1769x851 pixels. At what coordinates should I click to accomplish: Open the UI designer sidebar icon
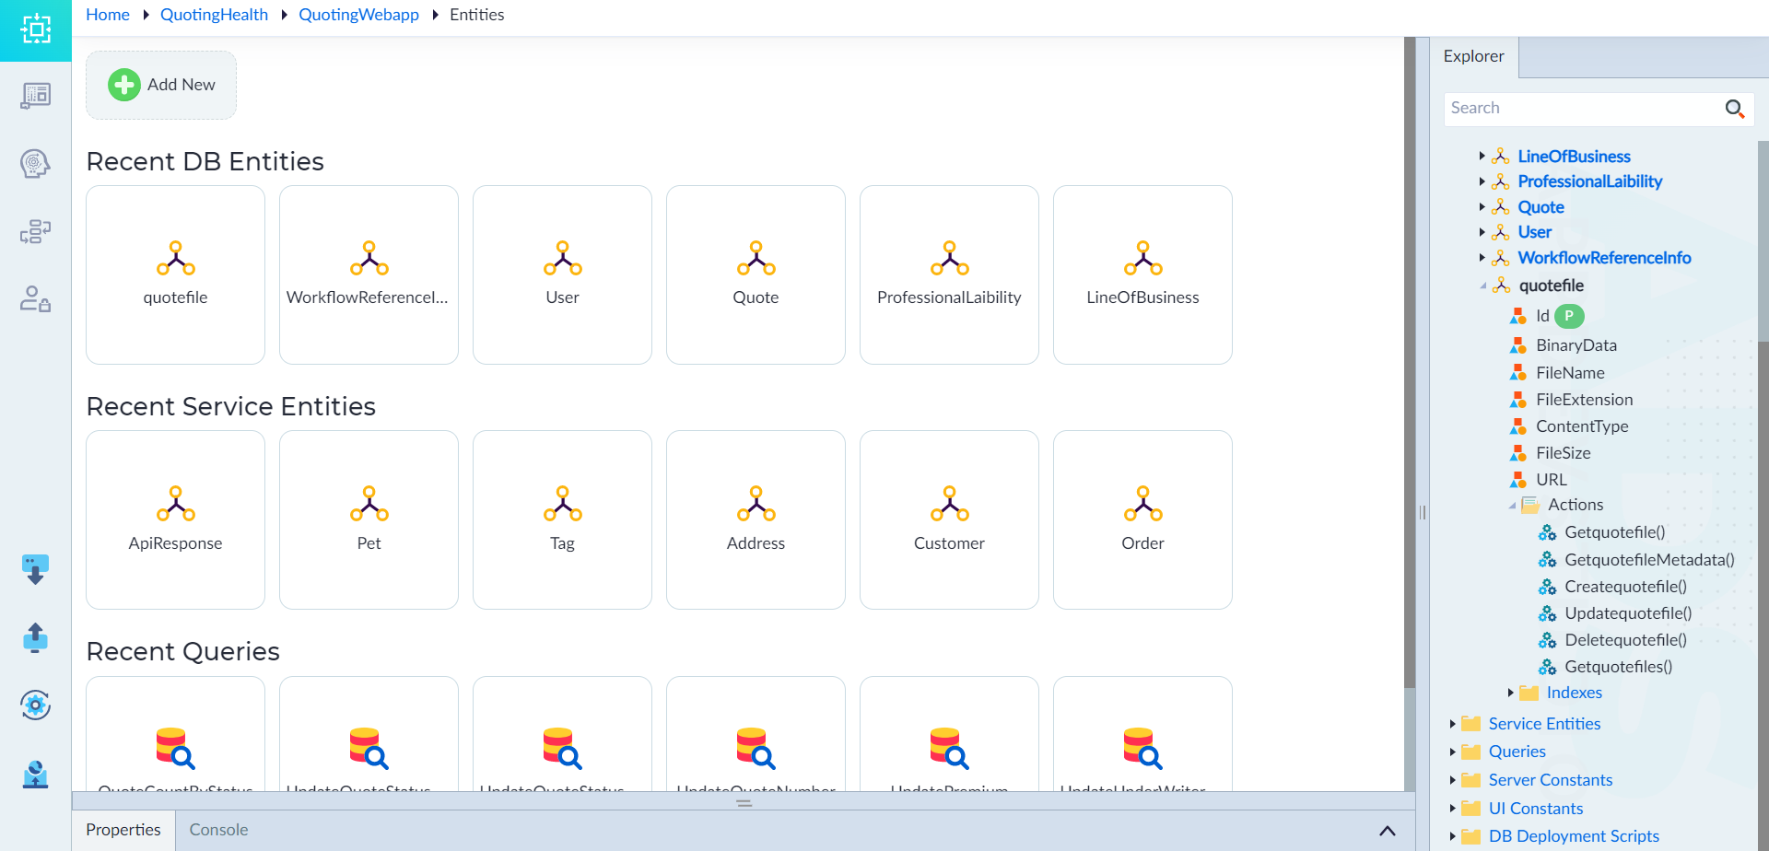click(x=36, y=96)
